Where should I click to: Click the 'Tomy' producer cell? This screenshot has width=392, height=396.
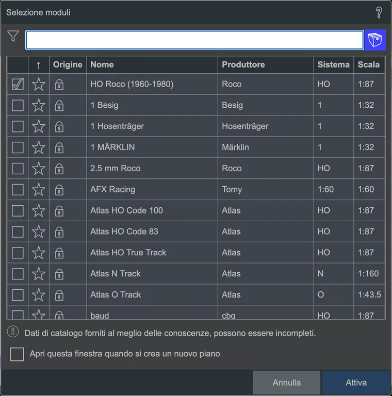point(266,189)
